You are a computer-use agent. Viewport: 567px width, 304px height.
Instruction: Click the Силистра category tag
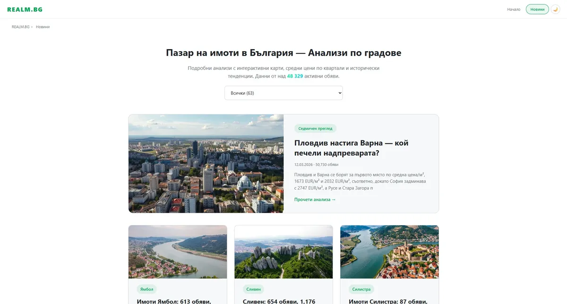point(361,289)
